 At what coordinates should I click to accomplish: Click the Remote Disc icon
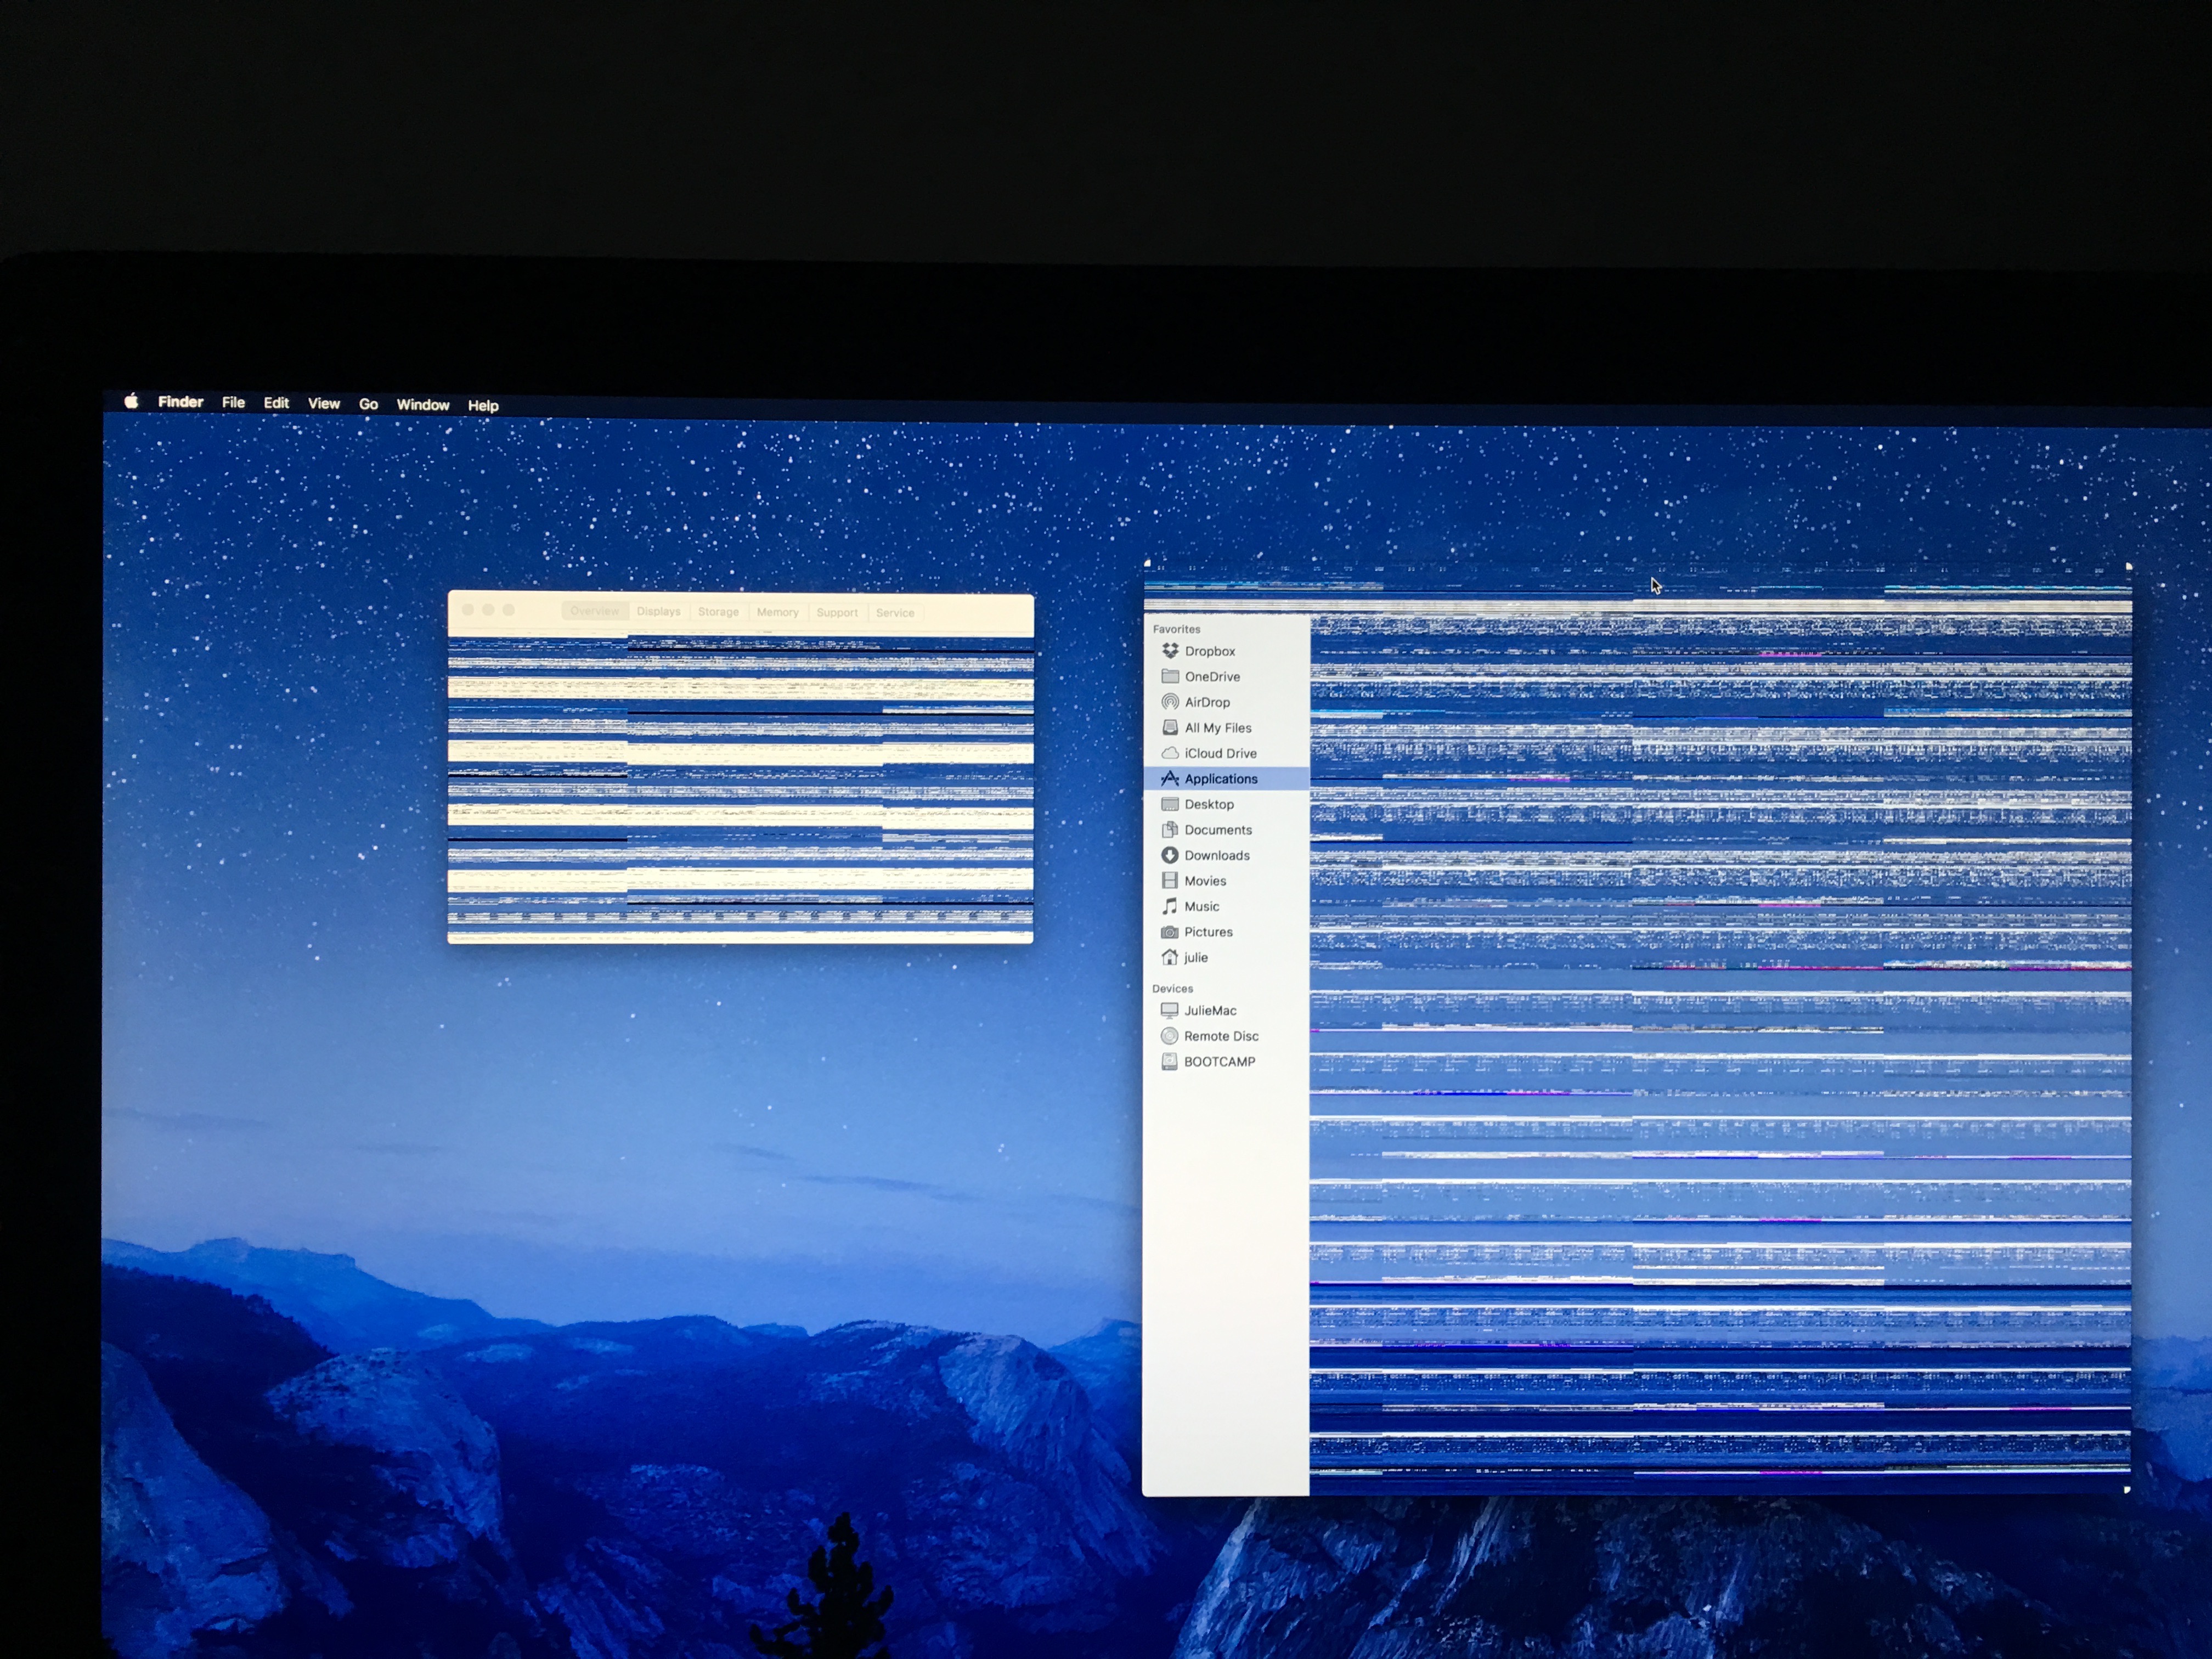(x=1169, y=1036)
